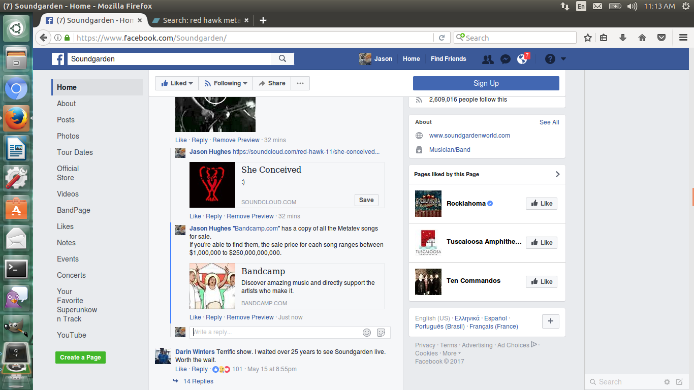Screen dimensions: 694x390
Task: Open the Following dropdown button
Action: (x=225, y=83)
